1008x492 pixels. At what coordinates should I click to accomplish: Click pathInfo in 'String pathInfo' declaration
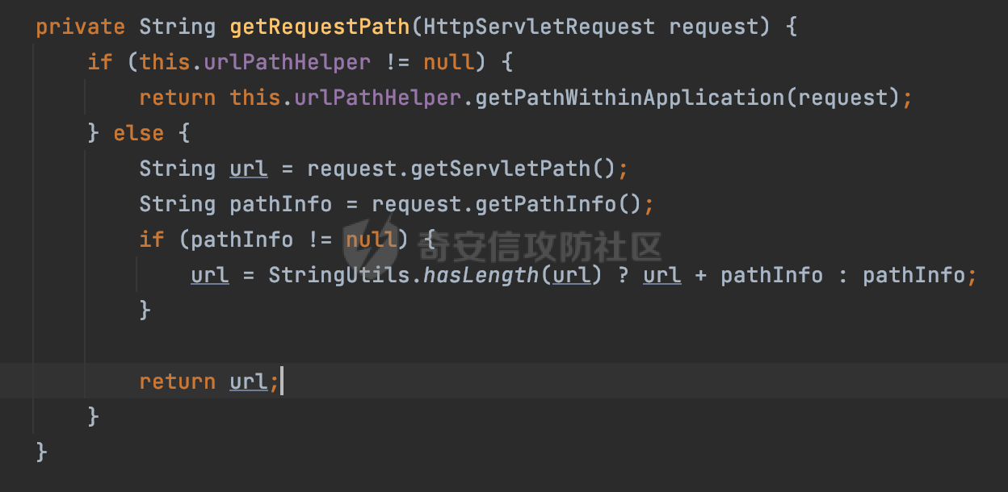pos(280,204)
